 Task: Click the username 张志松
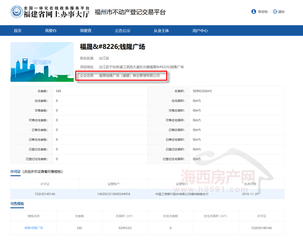click(263, 11)
